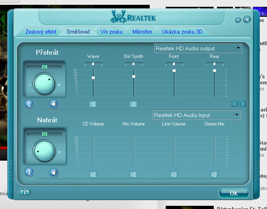
Task: Mute the CD Volume channel
Action: [x=93, y=175]
